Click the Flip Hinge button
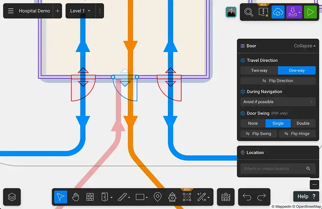Image resolution: width=322 pixels, height=209 pixels. click(x=297, y=134)
